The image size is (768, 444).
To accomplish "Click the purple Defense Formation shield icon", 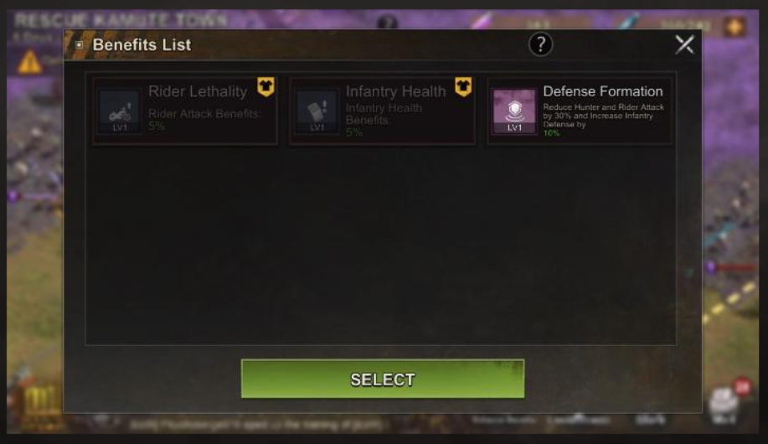I will (514, 111).
